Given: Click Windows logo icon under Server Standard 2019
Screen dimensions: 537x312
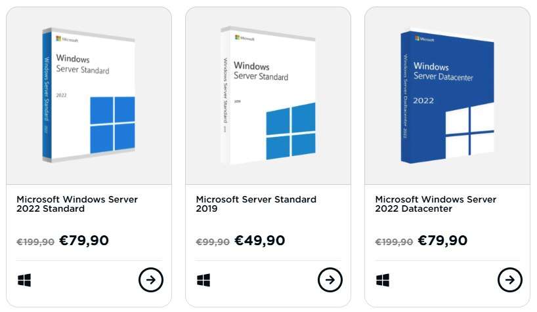Looking at the screenshot, I should (x=204, y=280).
